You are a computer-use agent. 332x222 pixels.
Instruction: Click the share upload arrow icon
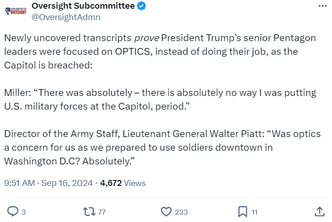click(320, 211)
